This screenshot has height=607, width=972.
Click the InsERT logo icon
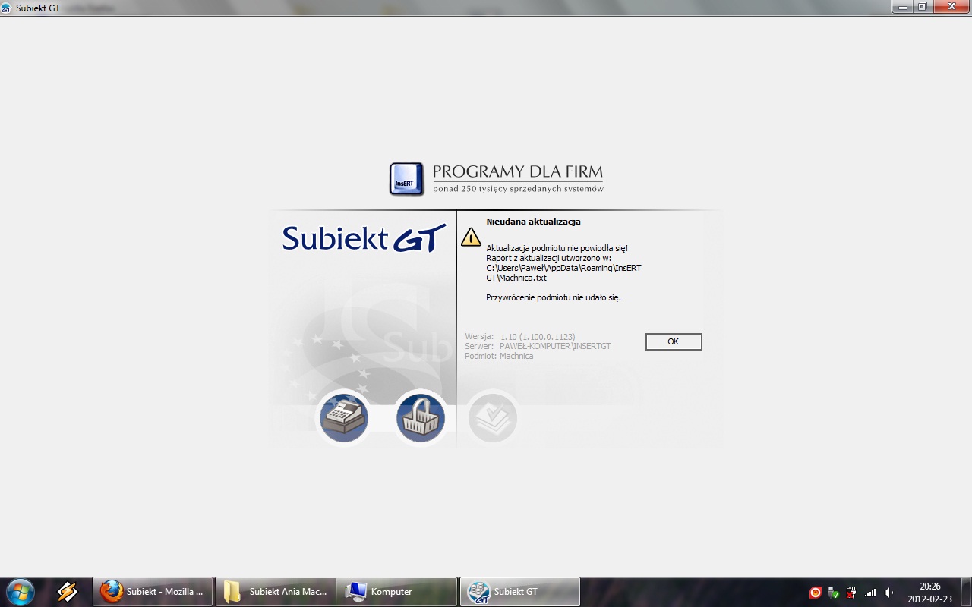click(406, 179)
